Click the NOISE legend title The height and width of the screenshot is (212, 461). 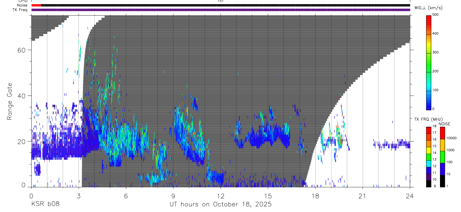[x=444, y=124]
